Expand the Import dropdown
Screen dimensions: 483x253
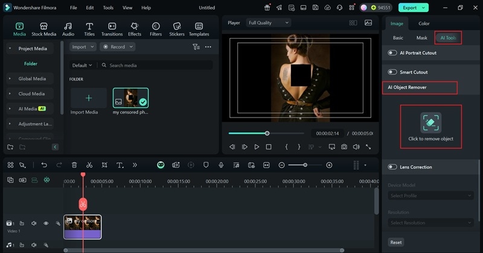[83, 47]
